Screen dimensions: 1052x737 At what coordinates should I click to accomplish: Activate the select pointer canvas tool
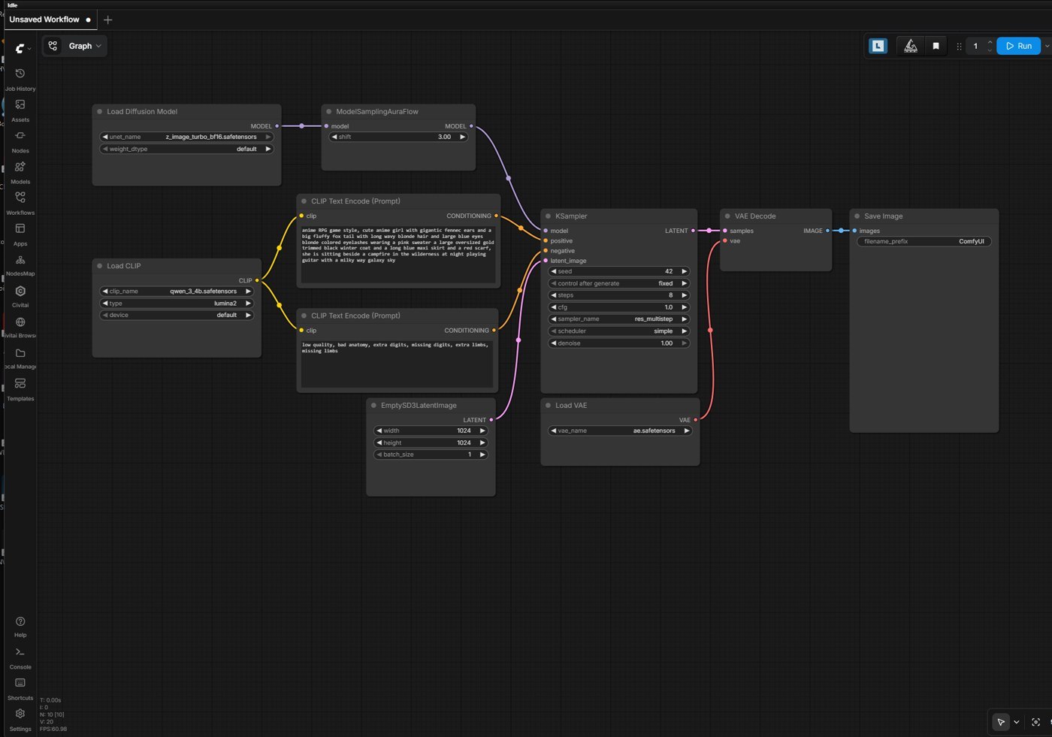(1001, 722)
